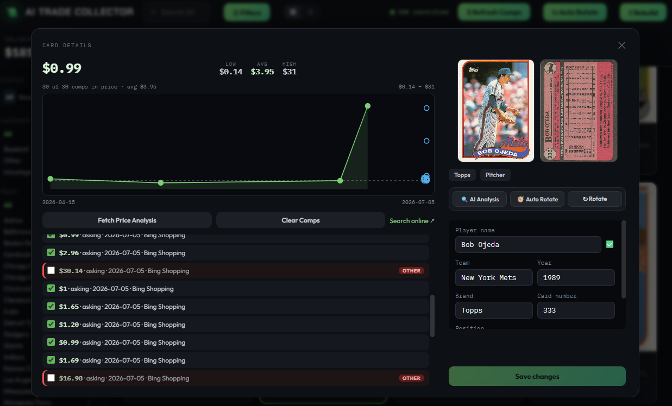This screenshot has width=672, height=406.
Task: Click the Pitcher tag chip
Action: coord(495,175)
